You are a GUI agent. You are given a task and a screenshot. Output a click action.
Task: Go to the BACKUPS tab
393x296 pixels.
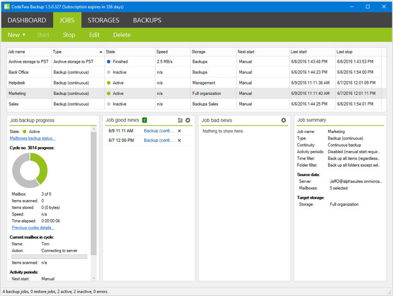147,20
